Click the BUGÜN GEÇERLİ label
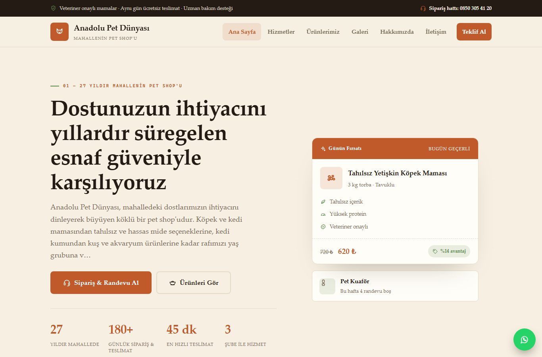542x357 pixels. coord(449,149)
